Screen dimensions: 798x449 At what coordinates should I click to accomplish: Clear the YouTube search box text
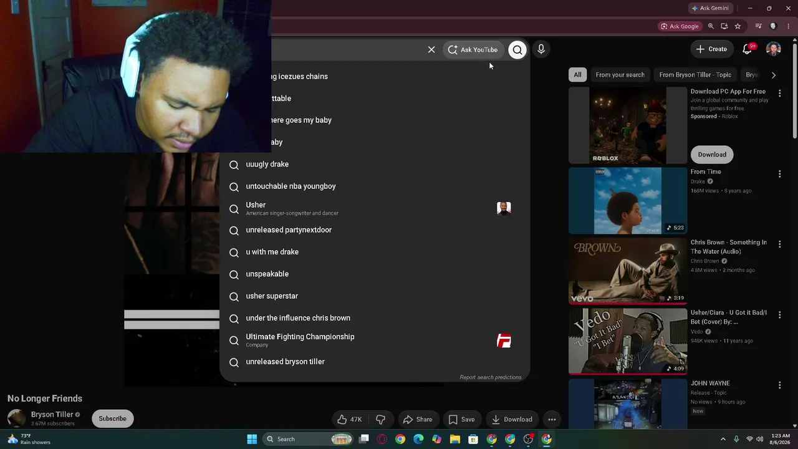click(x=431, y=50)
